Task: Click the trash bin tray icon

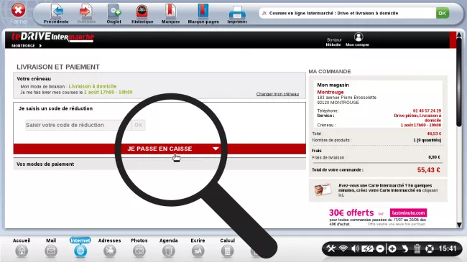Action: coord(417,248)
